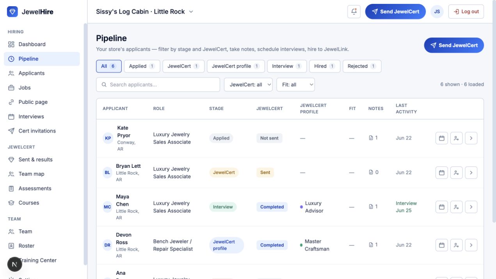Click Completed badge in Maya Chen row

point(272,207)
